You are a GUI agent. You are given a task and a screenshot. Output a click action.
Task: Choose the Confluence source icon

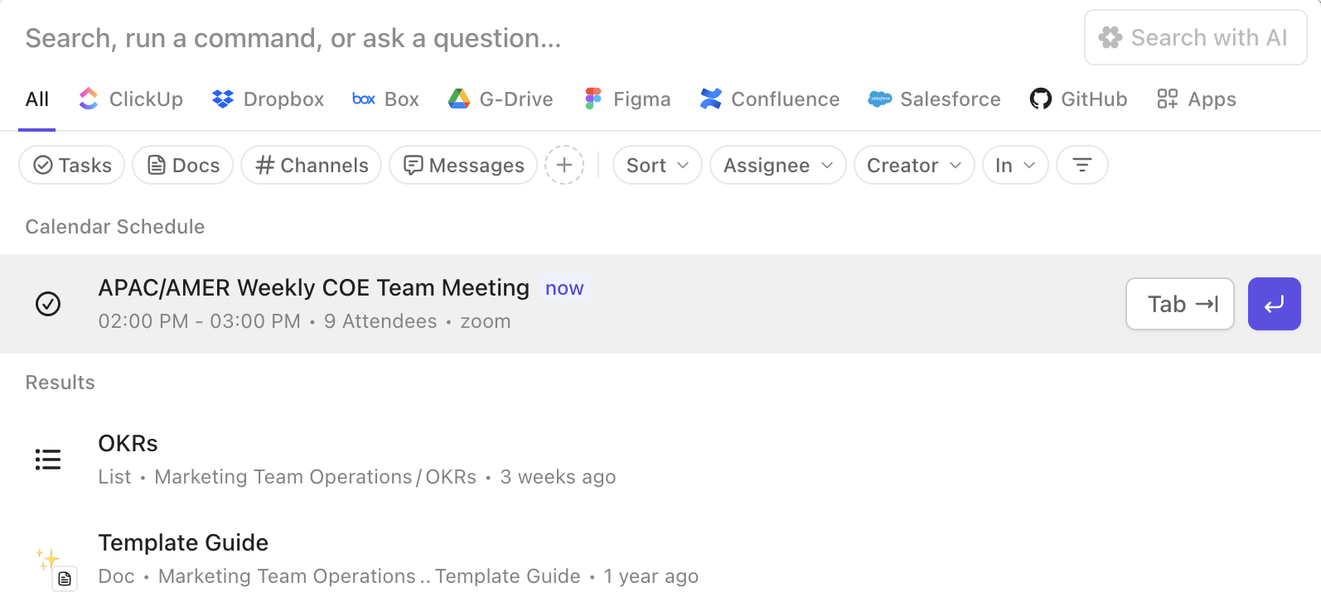[x=711, y=99]
